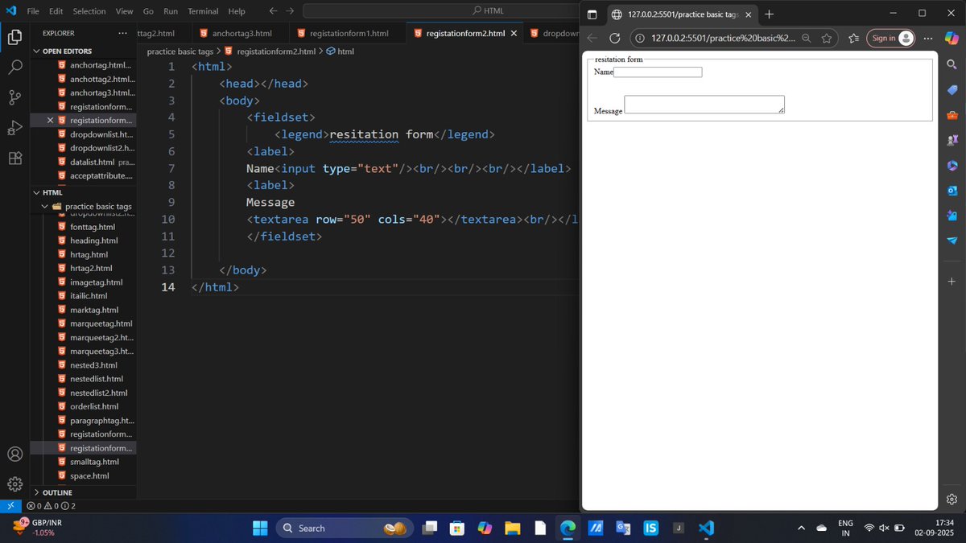Close the Edge browser tab
Image resolution: width=966 pixels, height=543 pixels.
coord(749,14)
